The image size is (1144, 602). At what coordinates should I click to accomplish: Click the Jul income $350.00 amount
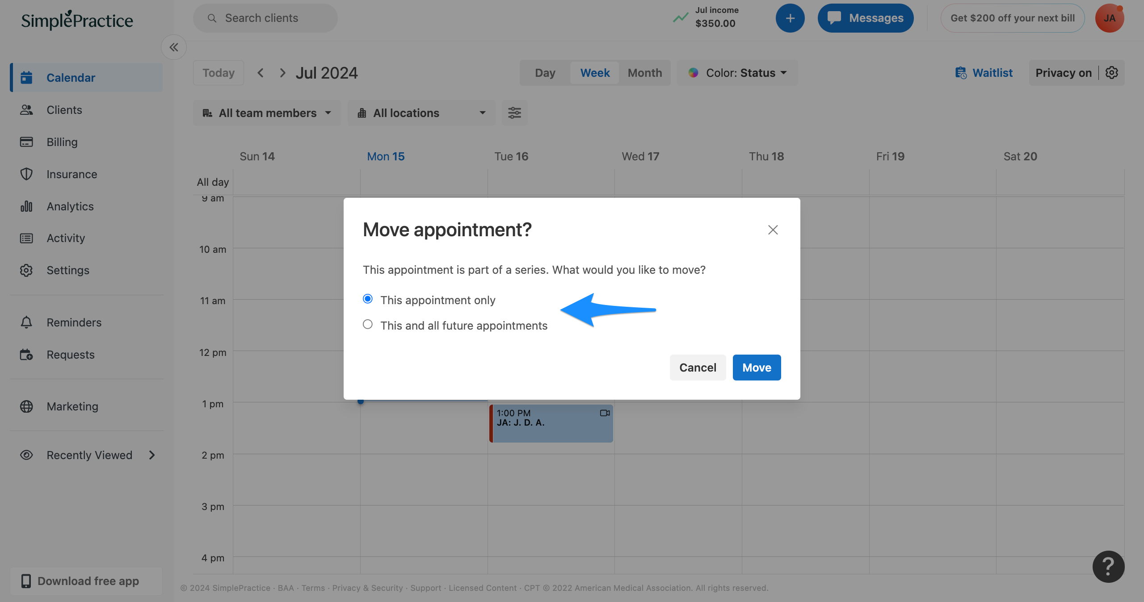coord(715,23)
